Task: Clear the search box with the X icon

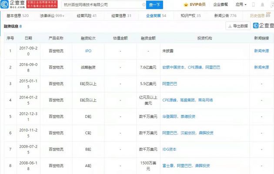Action: click(144, 4)
